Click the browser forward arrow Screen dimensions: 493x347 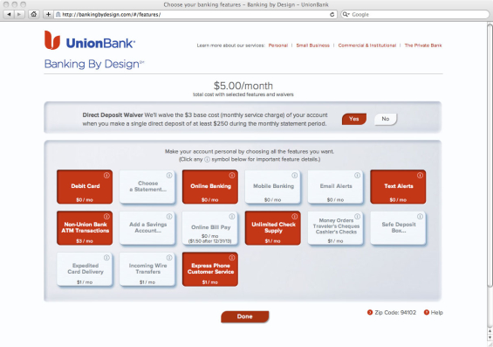coord(19,15)
